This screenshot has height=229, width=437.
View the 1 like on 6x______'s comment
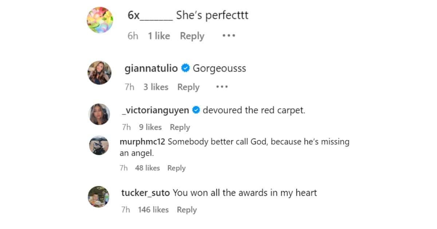point(158,36)
